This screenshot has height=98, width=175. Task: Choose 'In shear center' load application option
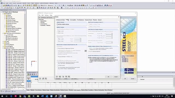point(57,65)
